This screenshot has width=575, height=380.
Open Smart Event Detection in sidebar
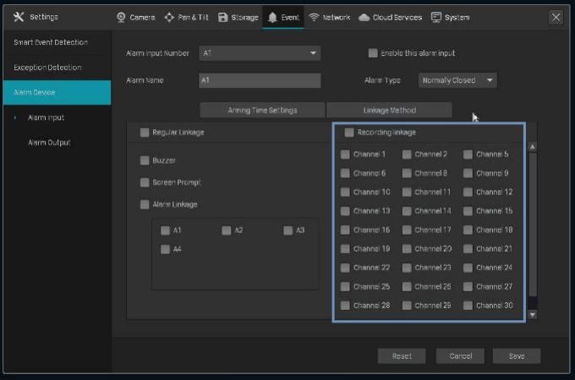coord(51,42)
